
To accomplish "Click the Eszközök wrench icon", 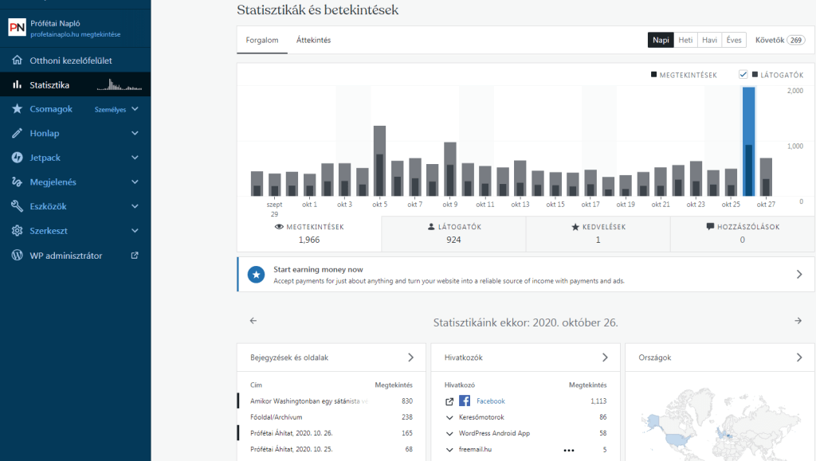I will 17,207.
